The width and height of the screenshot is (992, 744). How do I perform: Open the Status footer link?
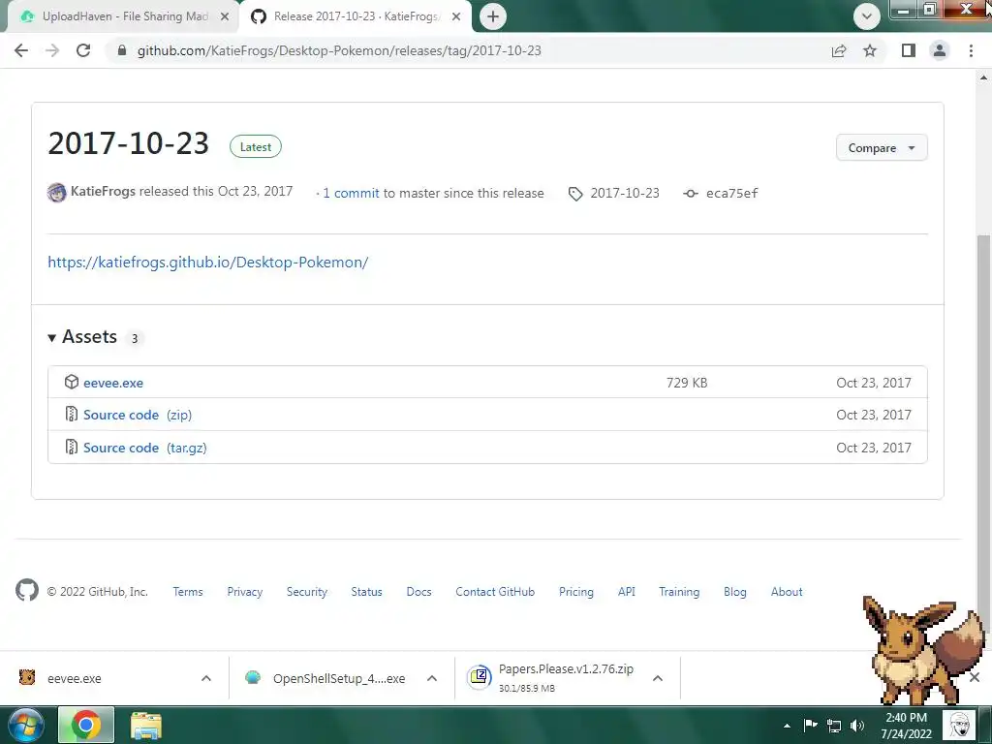point(367,592)
